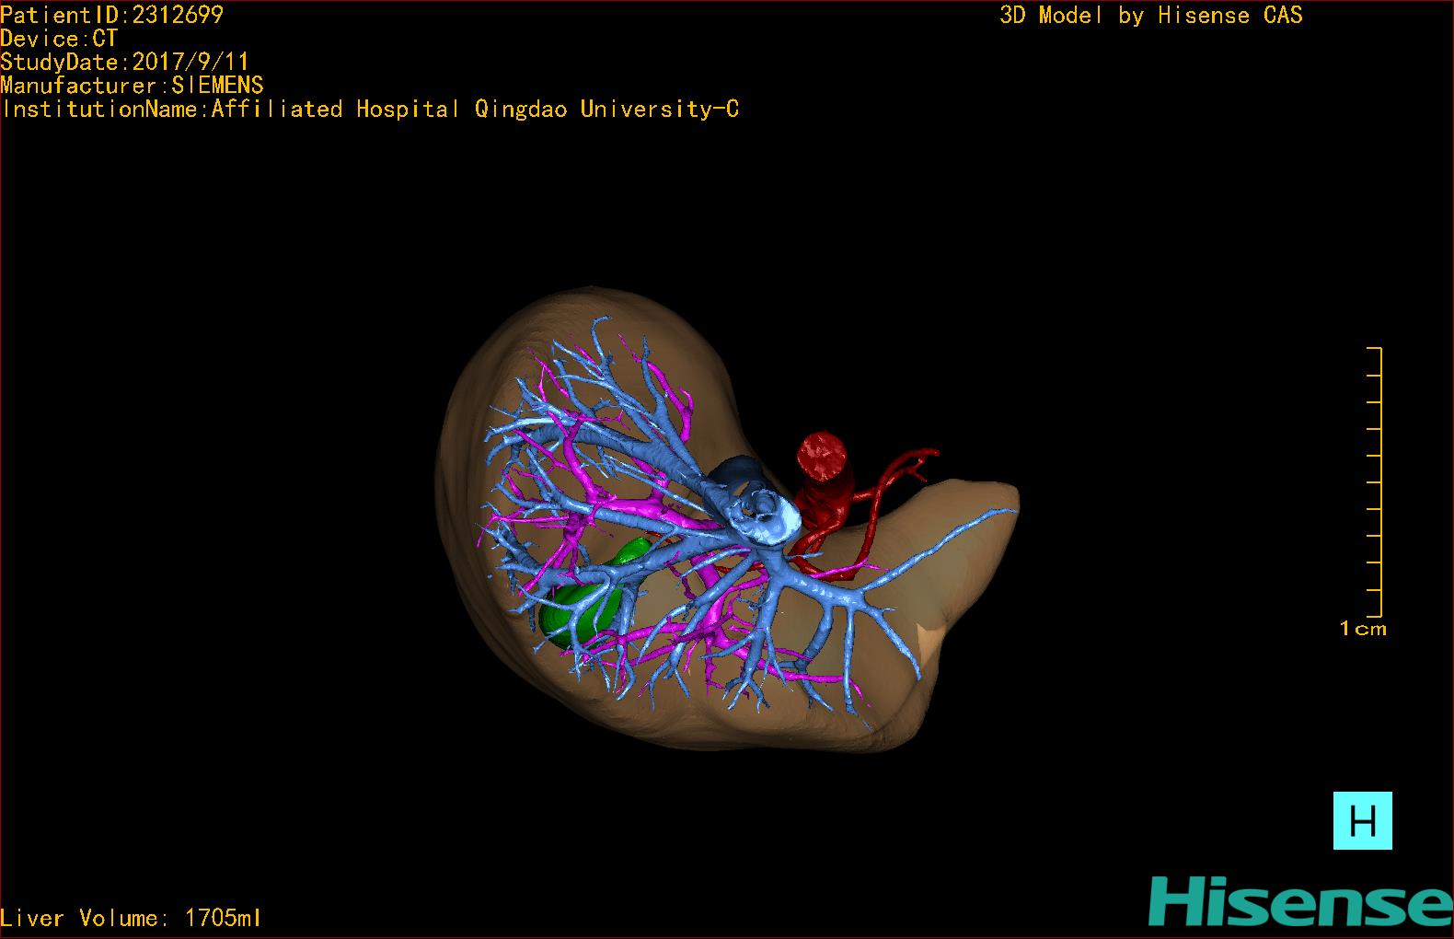Click the 1cm scale ruler label

1363,629
